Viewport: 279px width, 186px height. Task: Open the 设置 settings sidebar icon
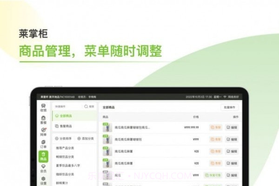pos(43,181)
